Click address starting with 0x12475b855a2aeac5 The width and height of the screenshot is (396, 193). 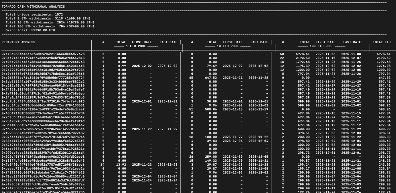click(43, 189)
